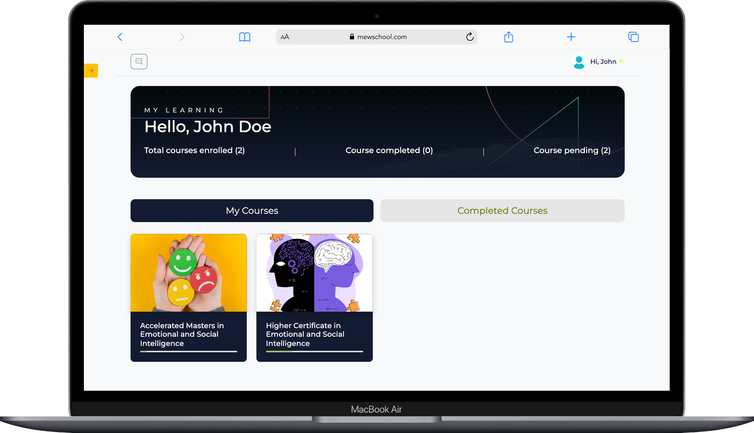Open a new tab with the plus icon
This screenshot has width=754, height=433.
click(571, 37)
